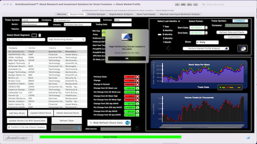257x144 pixels.
Task: Click the Start Date stepper arrows
Action: coord(206,28)
